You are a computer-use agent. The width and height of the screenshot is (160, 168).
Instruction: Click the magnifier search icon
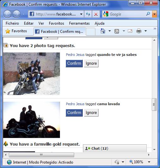pos(148,14)
